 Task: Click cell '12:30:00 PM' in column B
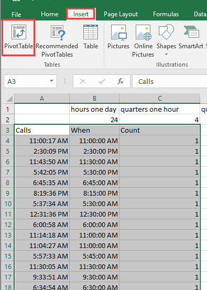94,214
